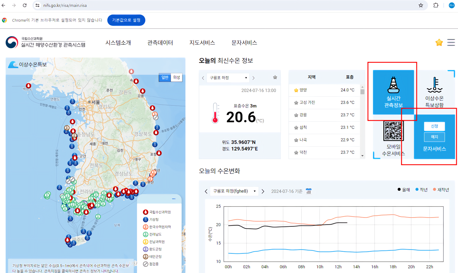Image resolution: width=458 pixels, height=273 pixels.
Task: Open the hamburger menu in header
Action: (x=451, y=42)
